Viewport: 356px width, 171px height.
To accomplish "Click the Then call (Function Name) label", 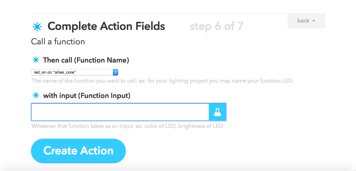I will coord(86,60).
